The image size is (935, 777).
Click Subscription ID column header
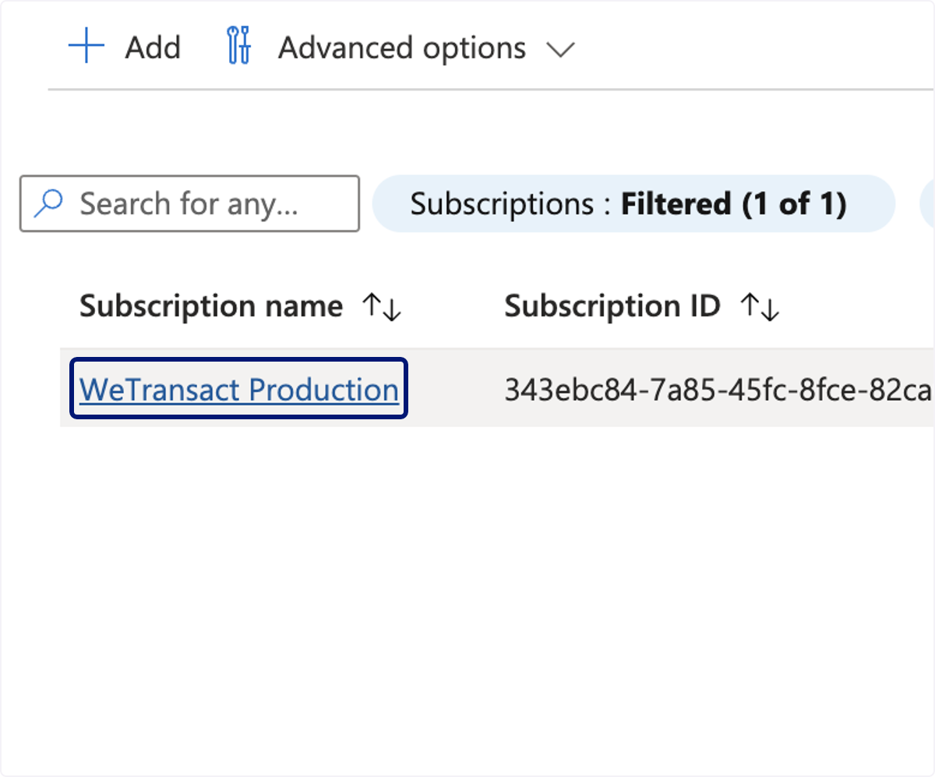click(x=612, y=306)
